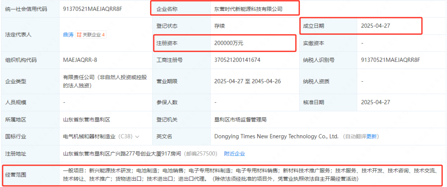Click the 营业期限 label
The image size is (447, 187).
click(x=167, y=81)
